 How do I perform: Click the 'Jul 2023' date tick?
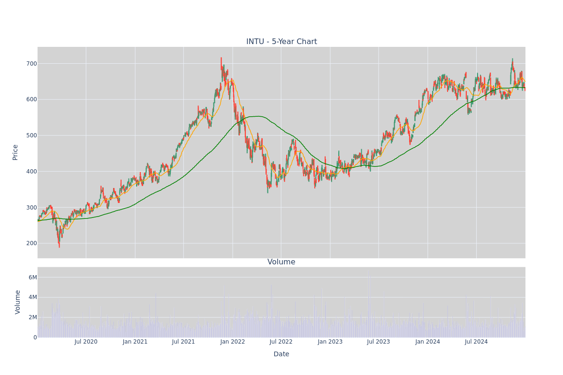379,342
